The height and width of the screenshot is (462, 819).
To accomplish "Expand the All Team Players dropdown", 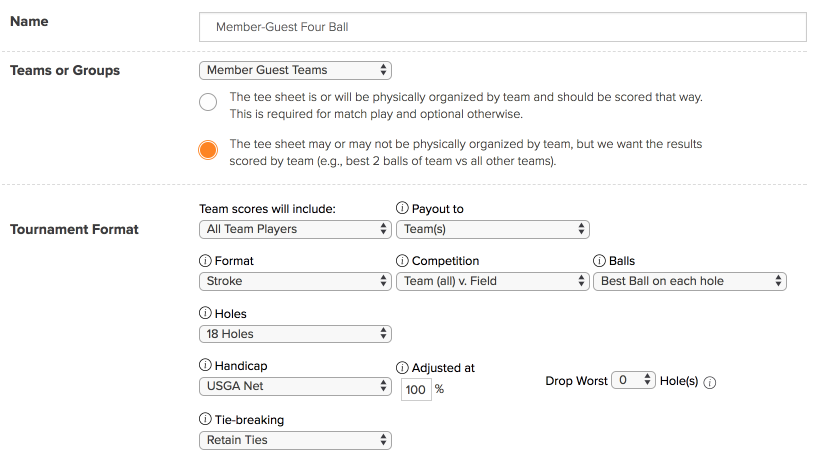I will coord(295,229).
